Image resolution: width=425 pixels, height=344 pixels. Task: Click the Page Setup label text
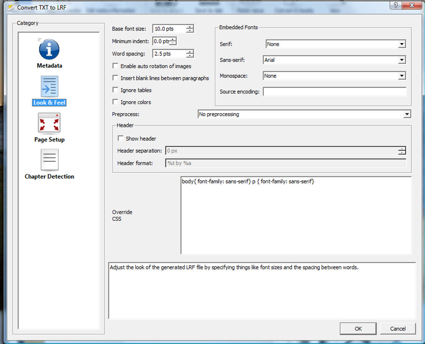(x=50, y=139)
